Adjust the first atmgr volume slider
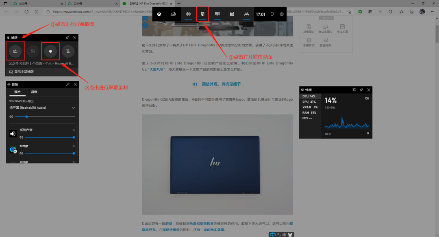Image resolution: width=439 pixels, height=237 pixels. pos(50,153)
